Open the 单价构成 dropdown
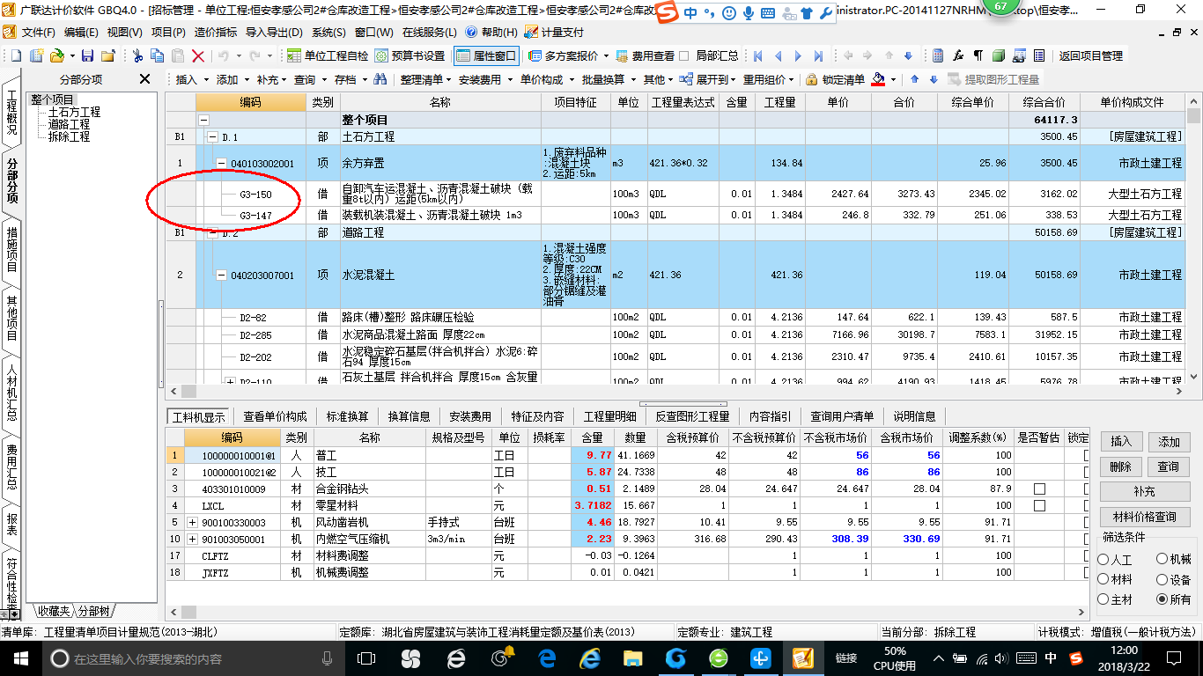1203x676 pixels. (x=546, y=79)
